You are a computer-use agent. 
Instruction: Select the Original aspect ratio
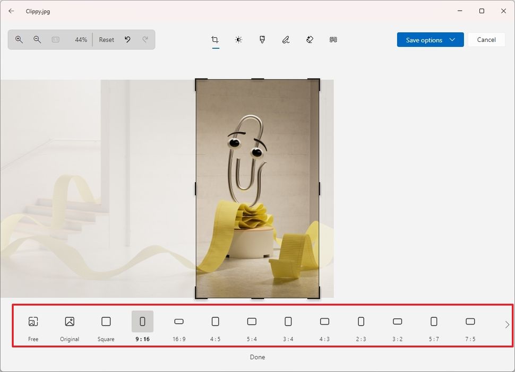coord(69,325)
